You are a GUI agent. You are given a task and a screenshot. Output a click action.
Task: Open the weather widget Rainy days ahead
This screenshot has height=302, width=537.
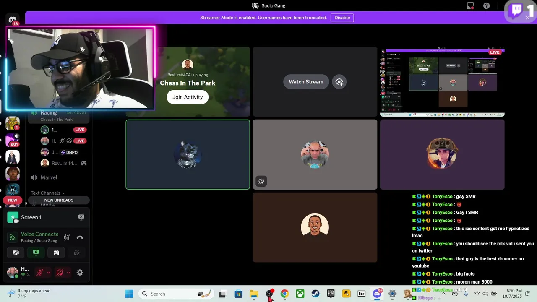(29, 294)
